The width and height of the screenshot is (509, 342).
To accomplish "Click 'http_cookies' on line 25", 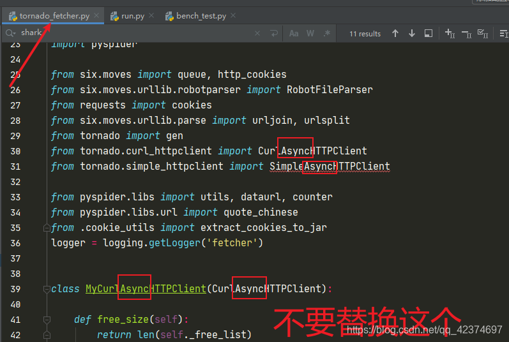I will click(252, 75).
